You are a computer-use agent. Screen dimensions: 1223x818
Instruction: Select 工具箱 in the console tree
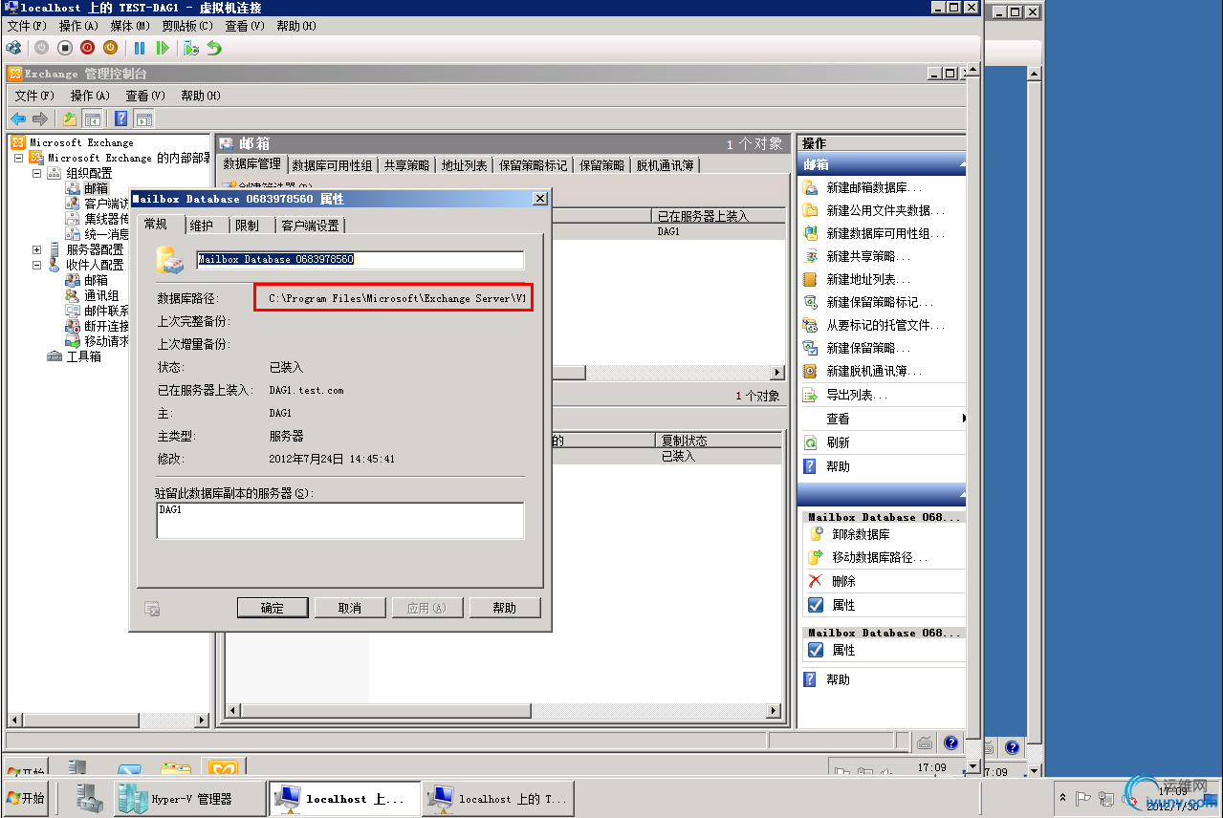coord(83,356)
